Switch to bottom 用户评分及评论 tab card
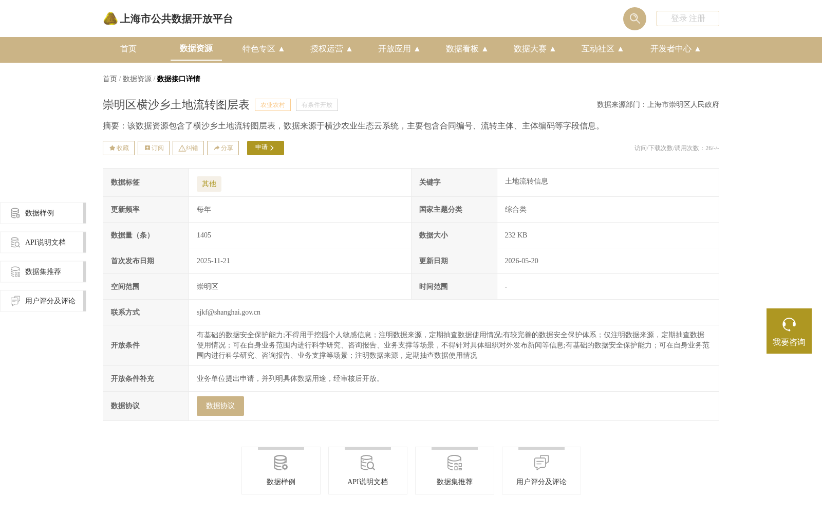Screen dimensions: 822x514 (x=541, y=471)
